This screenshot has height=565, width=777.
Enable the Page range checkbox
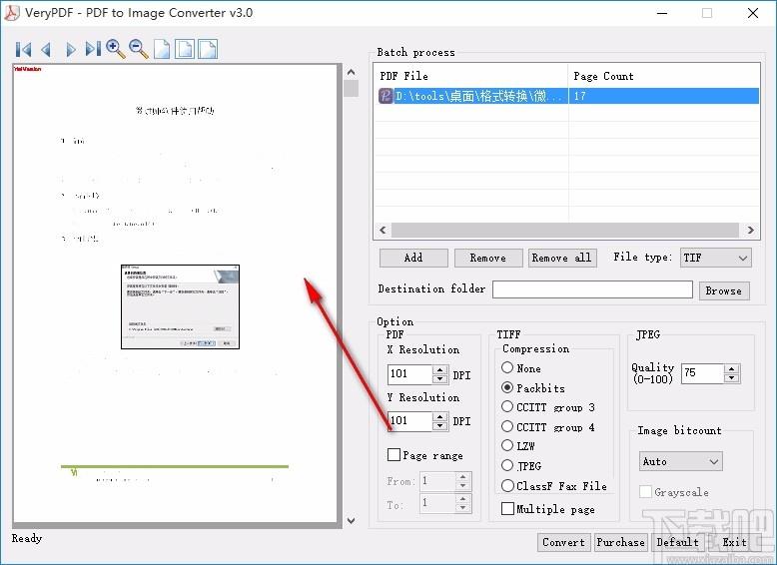[x=393, y=454]
